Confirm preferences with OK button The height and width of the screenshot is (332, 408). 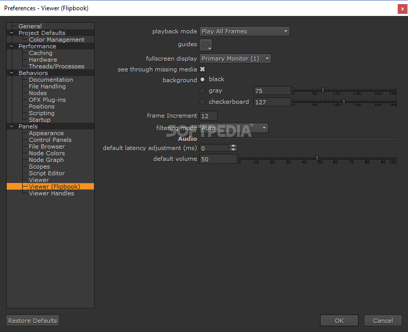(x=339, y=321)
